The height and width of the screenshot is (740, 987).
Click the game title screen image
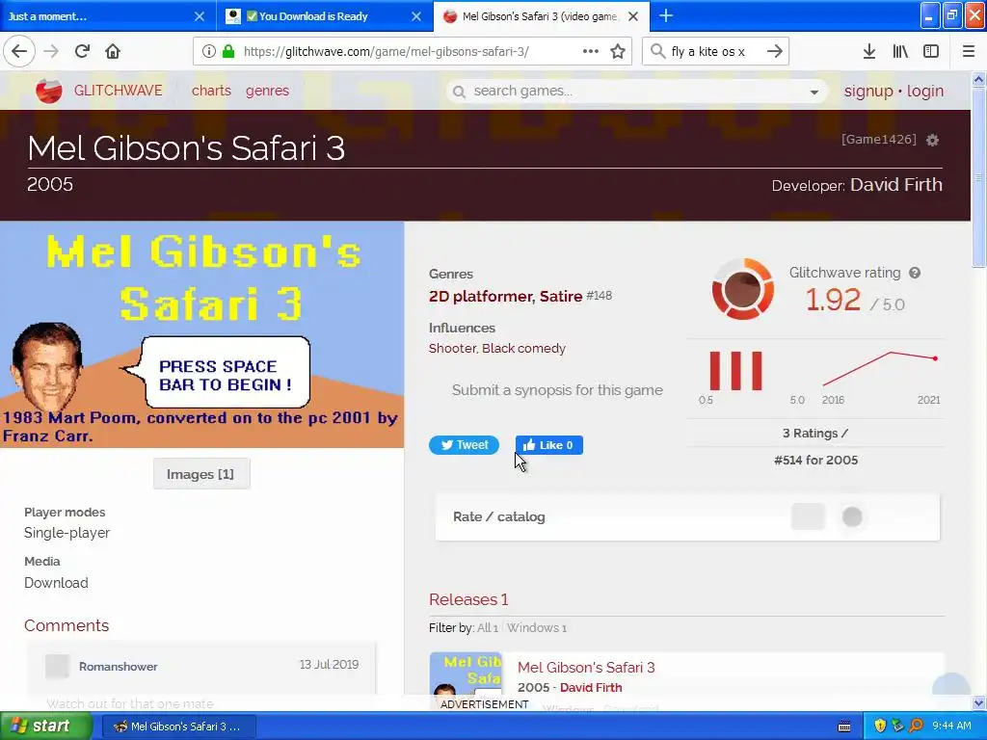pos(202,334)
